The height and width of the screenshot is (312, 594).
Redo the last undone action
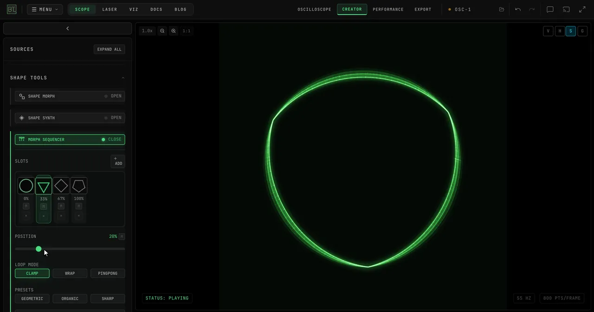[x=532, y=9]
